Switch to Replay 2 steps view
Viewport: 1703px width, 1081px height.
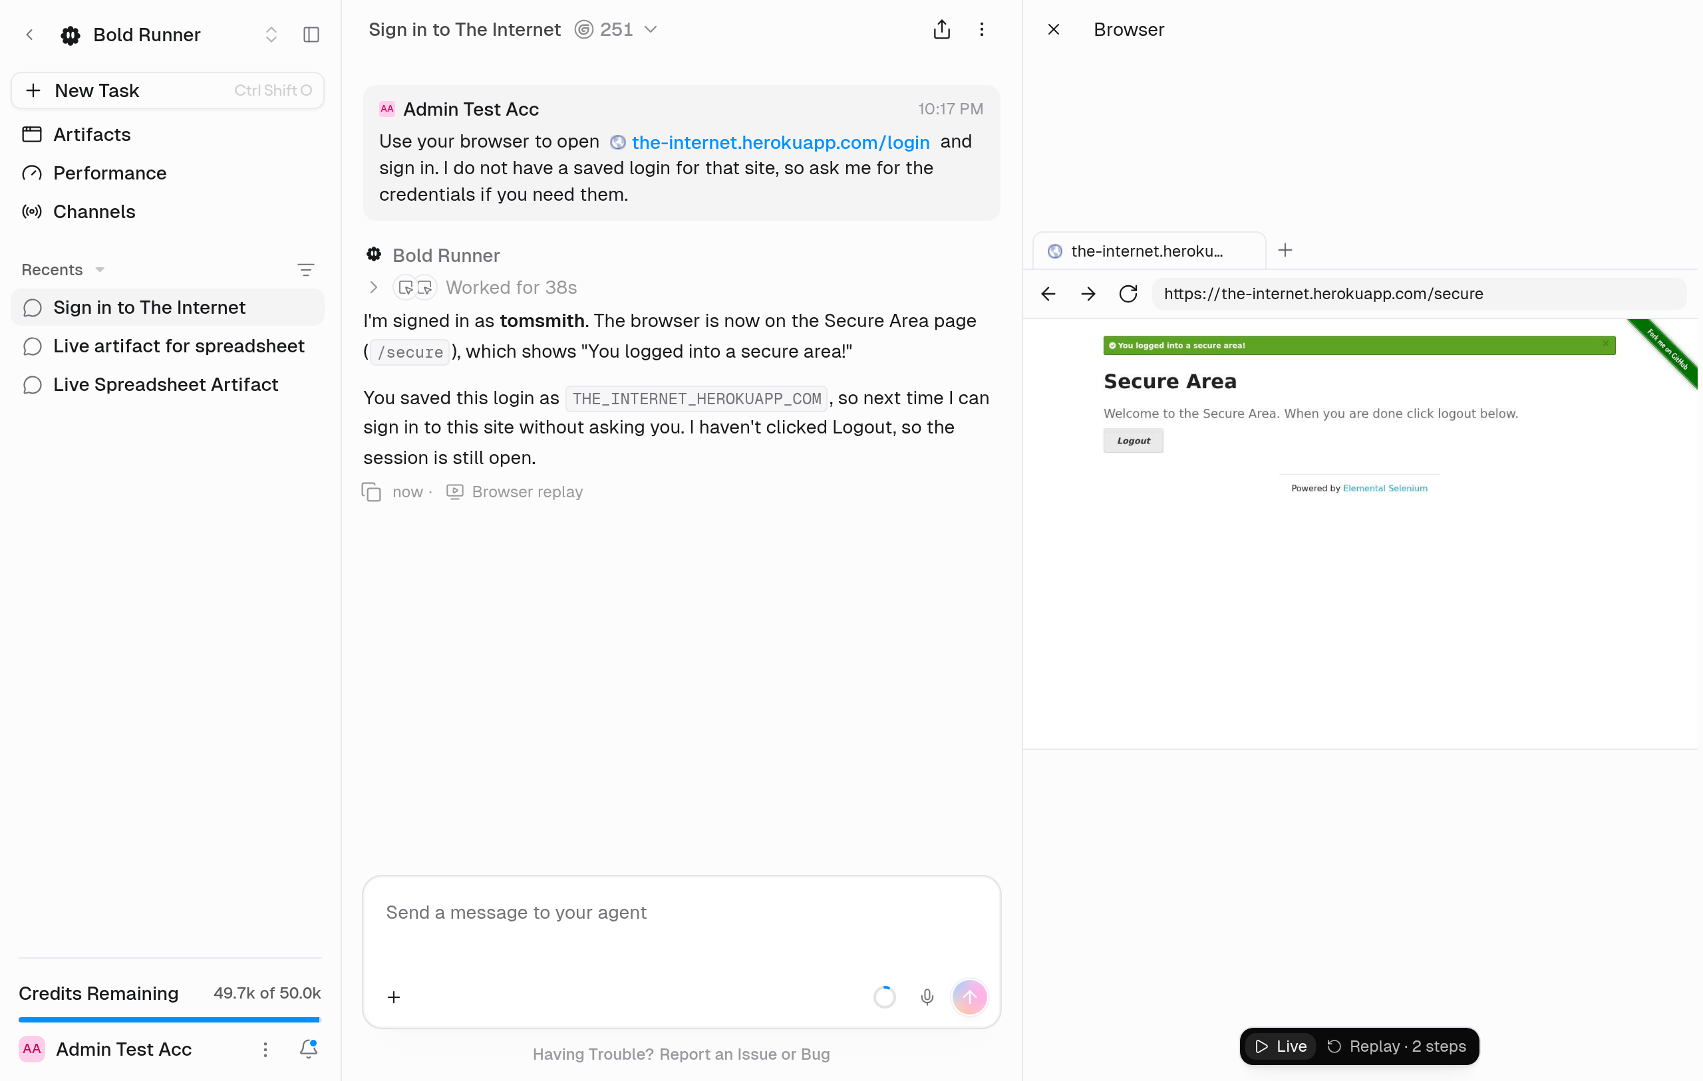[1396, 1046]
